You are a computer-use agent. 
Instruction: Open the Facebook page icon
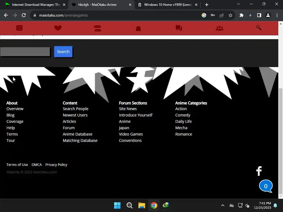tap(259, 171)
